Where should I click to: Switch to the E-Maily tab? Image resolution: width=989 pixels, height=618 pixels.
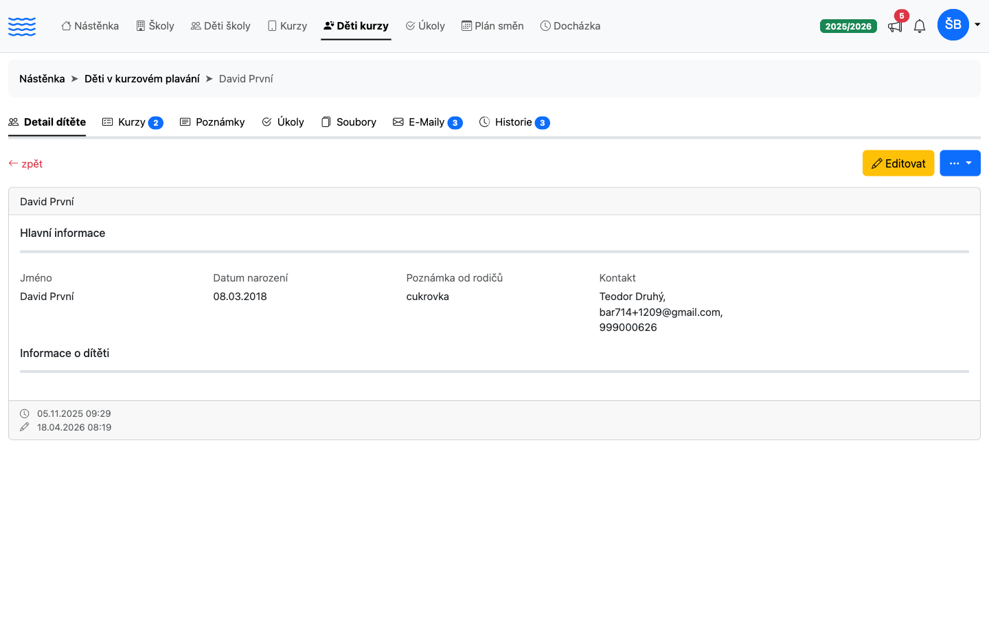(427, 122)
